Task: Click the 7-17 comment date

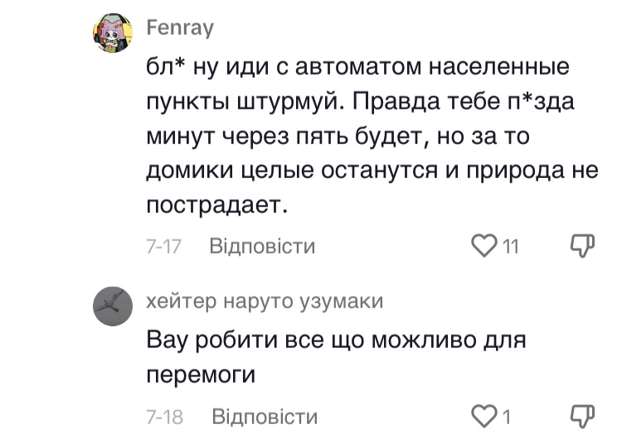Action: point(164,246)
